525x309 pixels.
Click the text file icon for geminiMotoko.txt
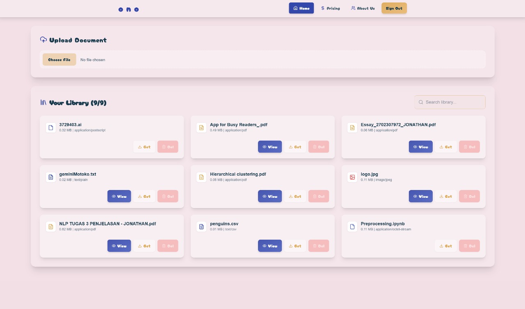51,177
